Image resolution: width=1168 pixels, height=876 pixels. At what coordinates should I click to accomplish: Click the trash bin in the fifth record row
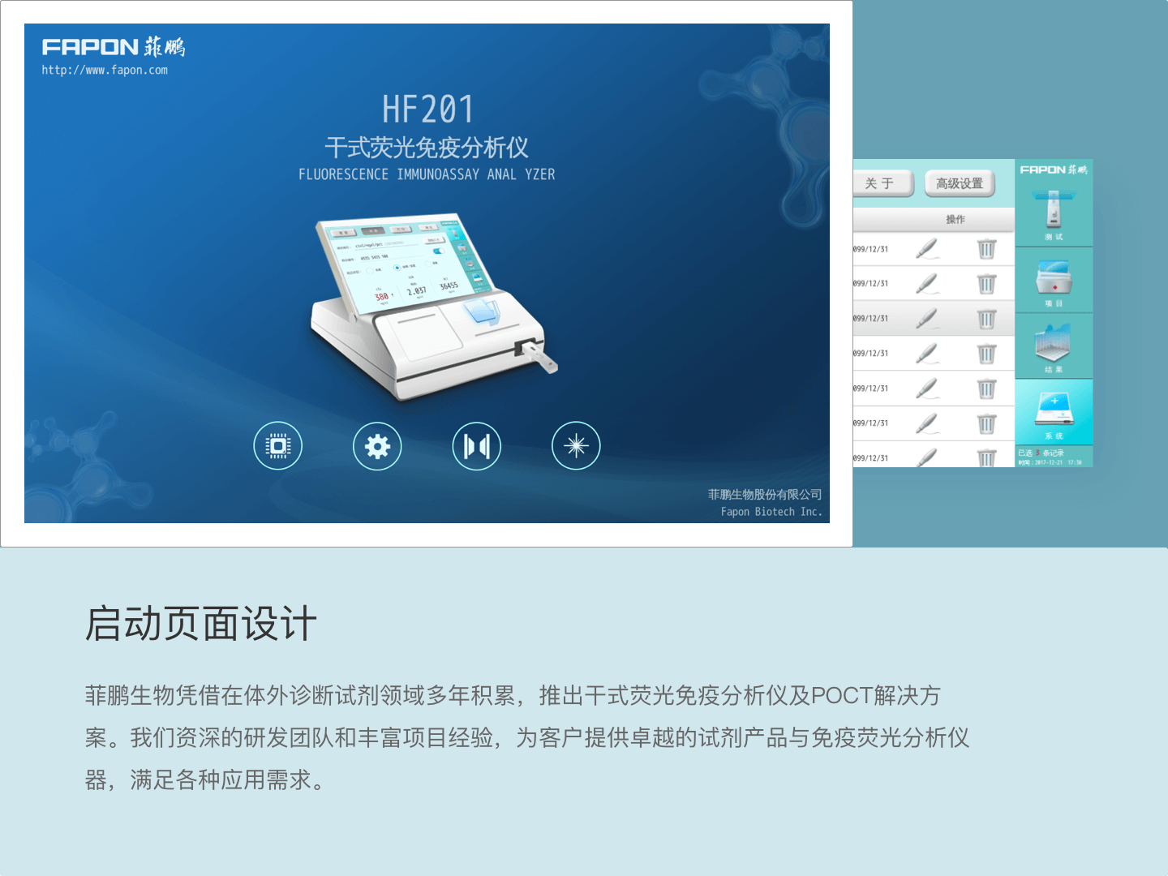(x=986, y=389)
